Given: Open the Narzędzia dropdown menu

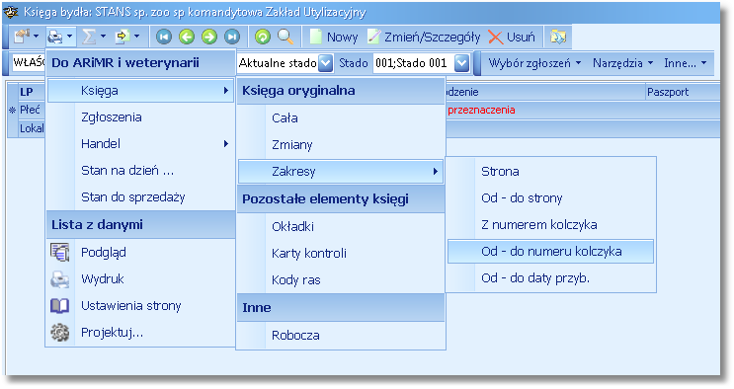Looking at the screenshot, I should [622, 63].
